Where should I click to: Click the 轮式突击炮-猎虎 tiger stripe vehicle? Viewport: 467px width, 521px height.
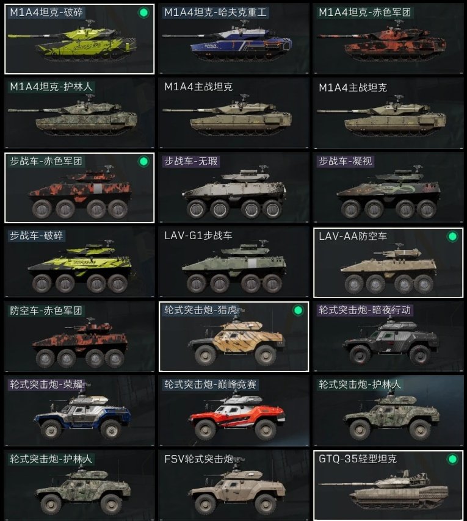point(234,337)
